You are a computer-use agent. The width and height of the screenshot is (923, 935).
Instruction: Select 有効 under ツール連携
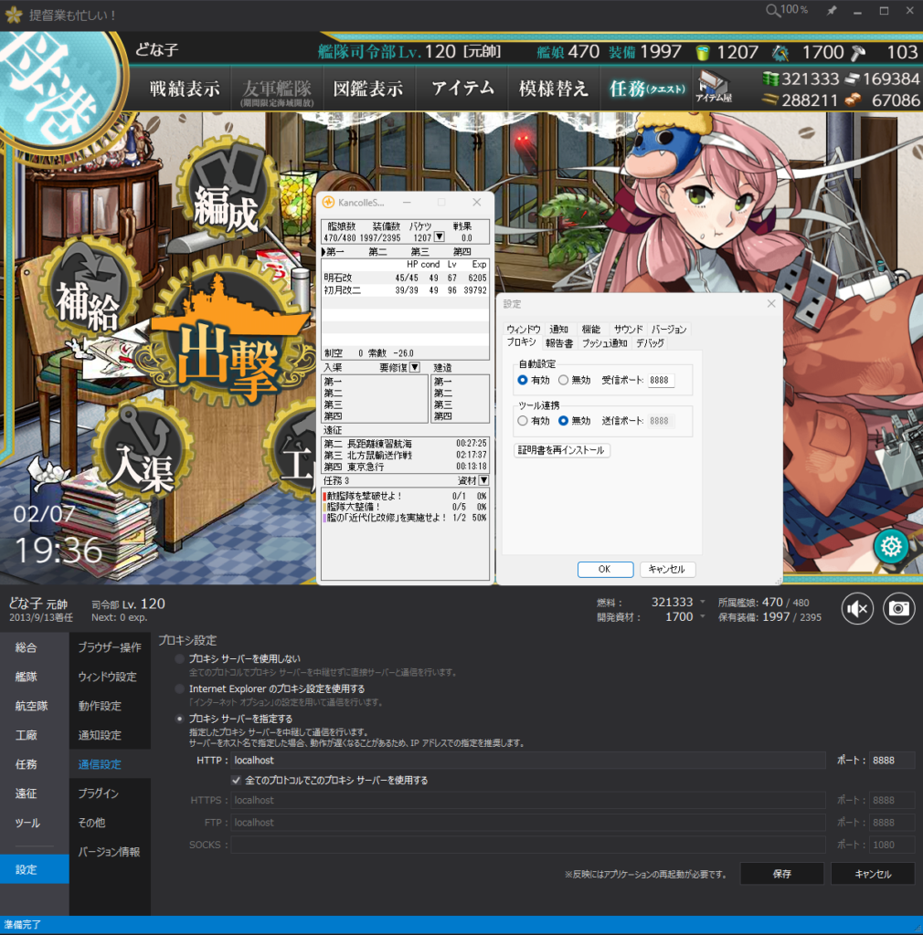click(523, 421)
